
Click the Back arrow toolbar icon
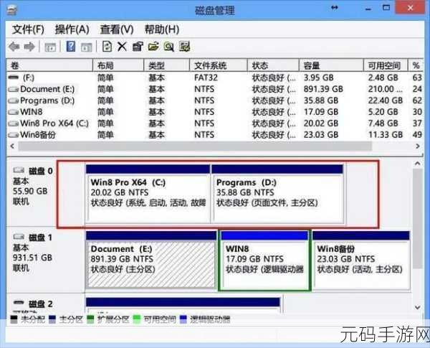click(x=14, y=47)
